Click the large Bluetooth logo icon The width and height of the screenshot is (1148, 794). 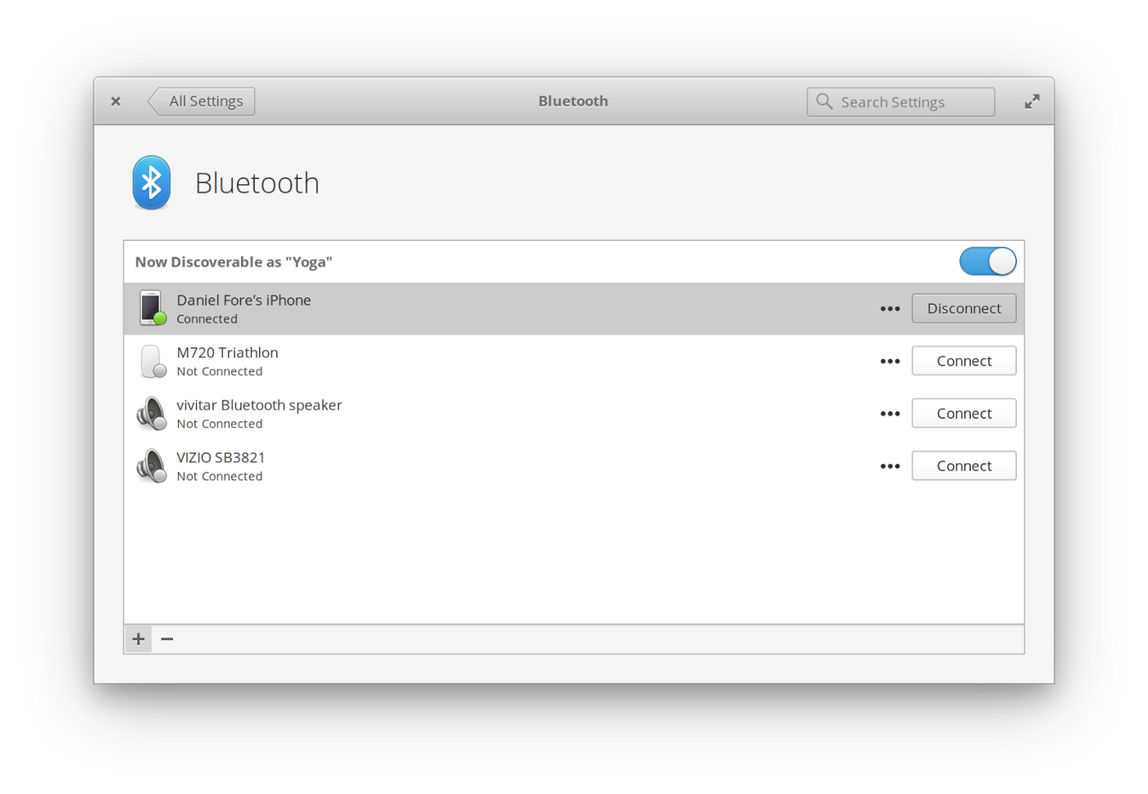(152, 183)
